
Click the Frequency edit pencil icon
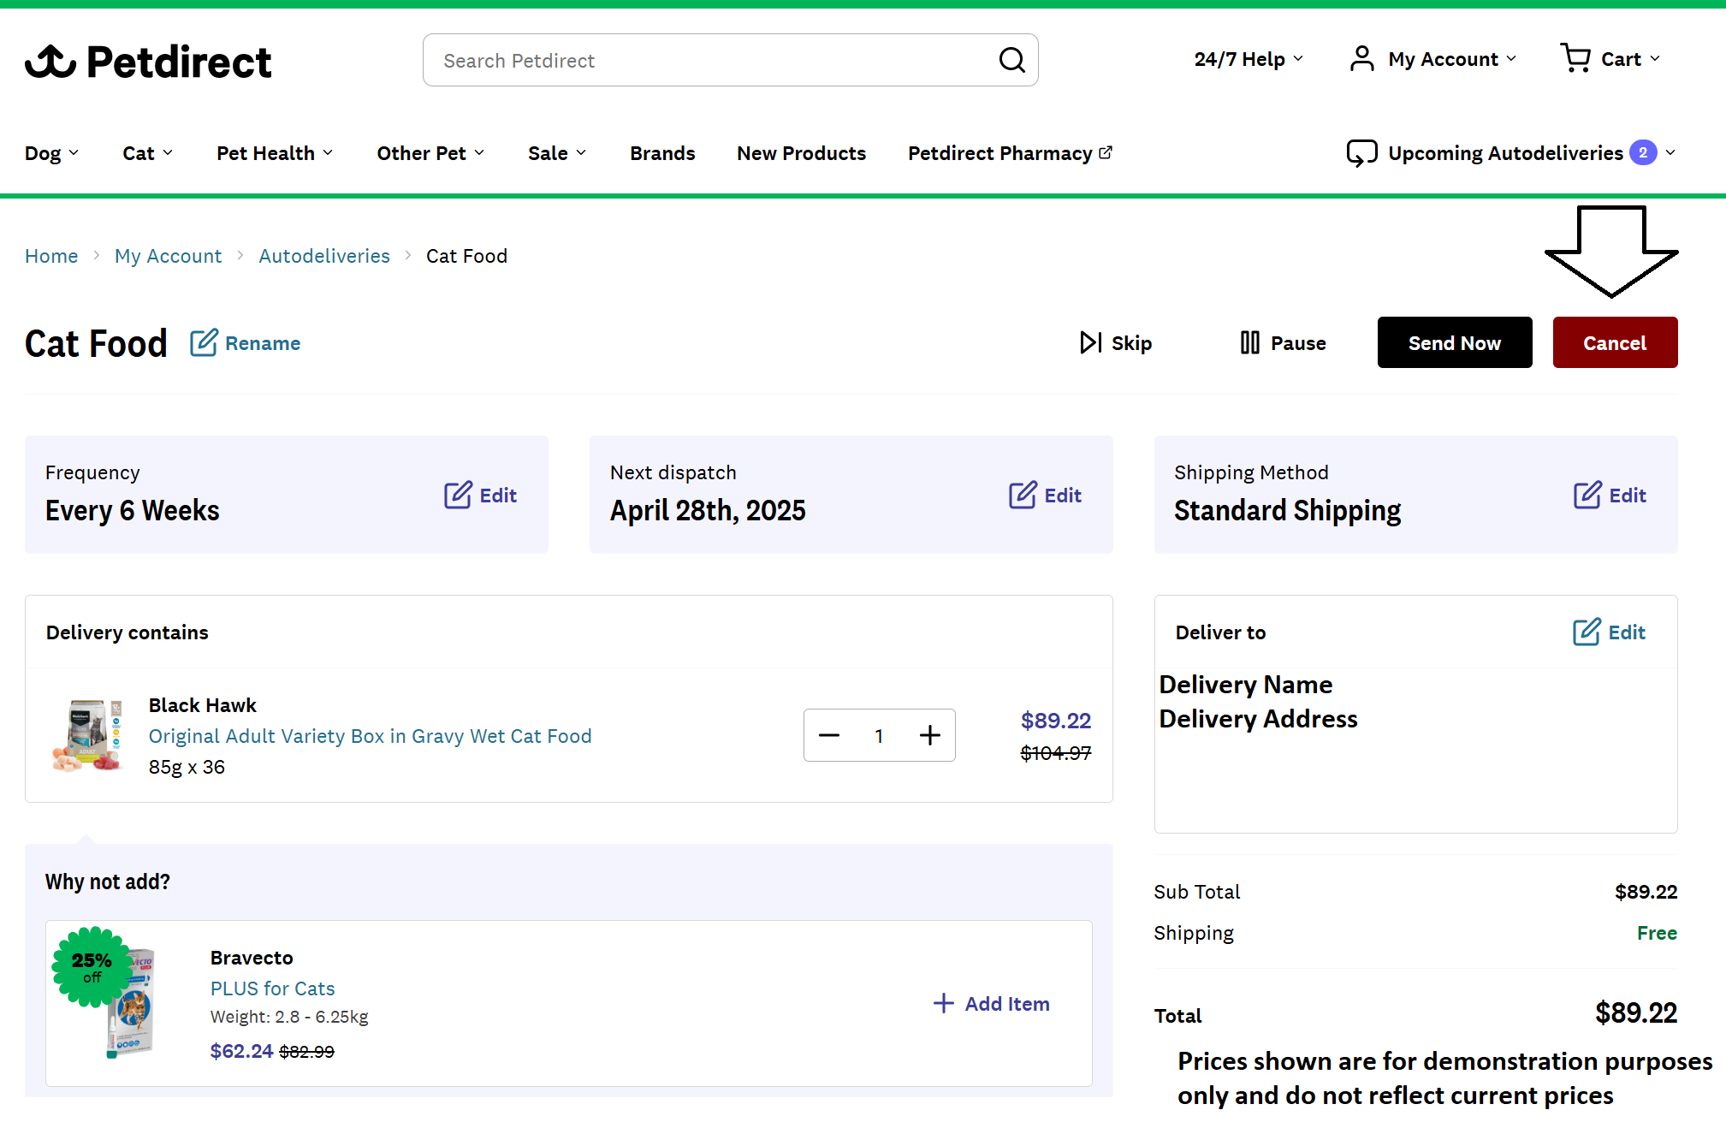(458, 496)
